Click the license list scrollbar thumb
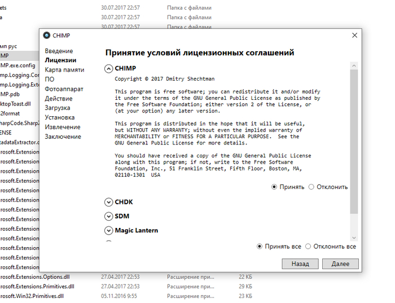This screenshot has width=395, height=303. coord(354,142)
